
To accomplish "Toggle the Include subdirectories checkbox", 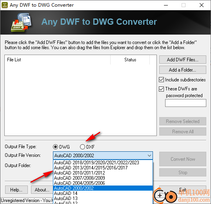I will tap(161, 80).
